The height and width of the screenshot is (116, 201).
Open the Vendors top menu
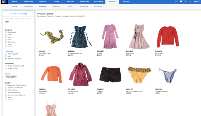[x=70, y=2]
